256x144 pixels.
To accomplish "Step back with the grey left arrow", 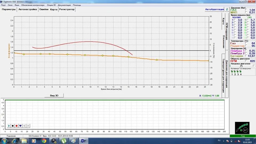I will (x=24, y=126).
